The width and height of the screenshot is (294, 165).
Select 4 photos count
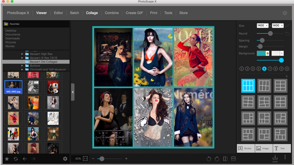pos(253,69)
